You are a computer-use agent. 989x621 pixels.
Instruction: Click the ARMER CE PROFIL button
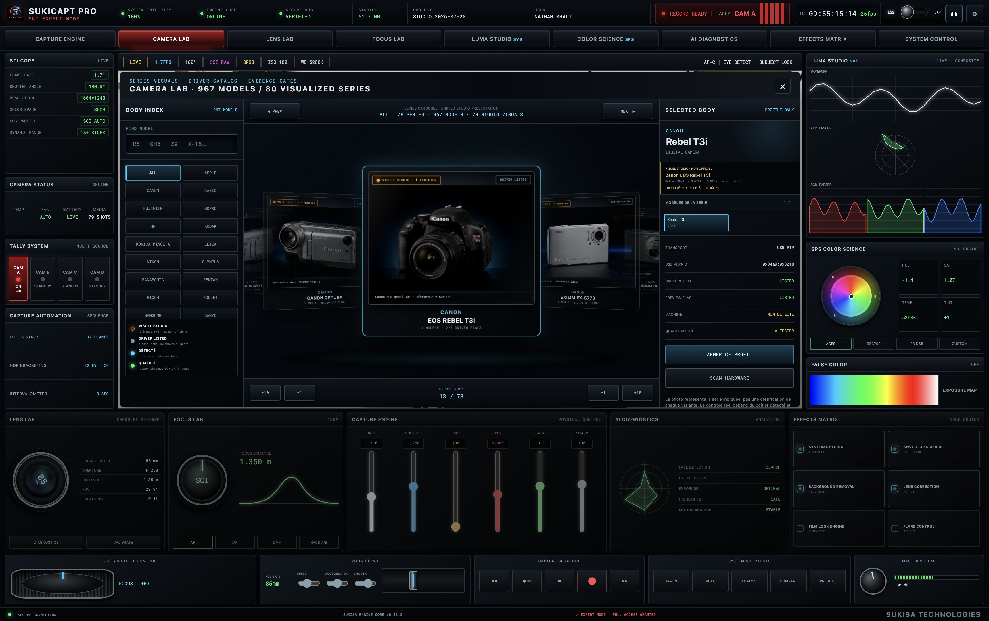(729, 354)
